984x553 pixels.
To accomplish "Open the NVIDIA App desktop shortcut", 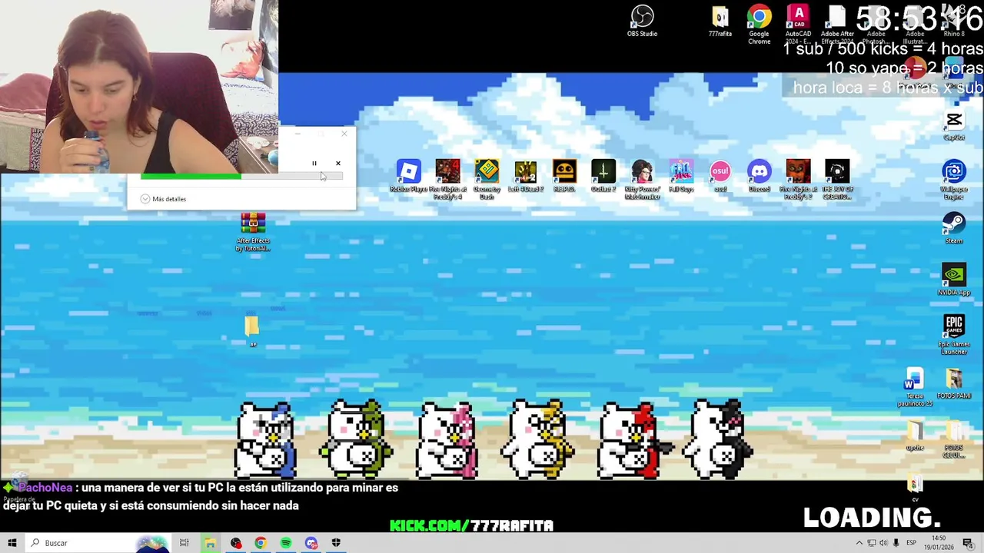I will coord(954,279).
